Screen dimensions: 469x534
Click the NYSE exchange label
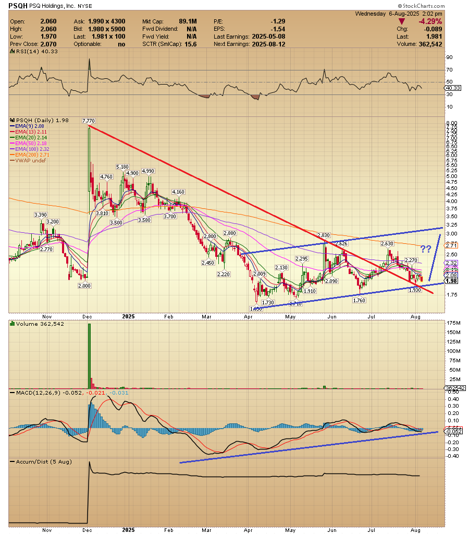pos(85,6)
